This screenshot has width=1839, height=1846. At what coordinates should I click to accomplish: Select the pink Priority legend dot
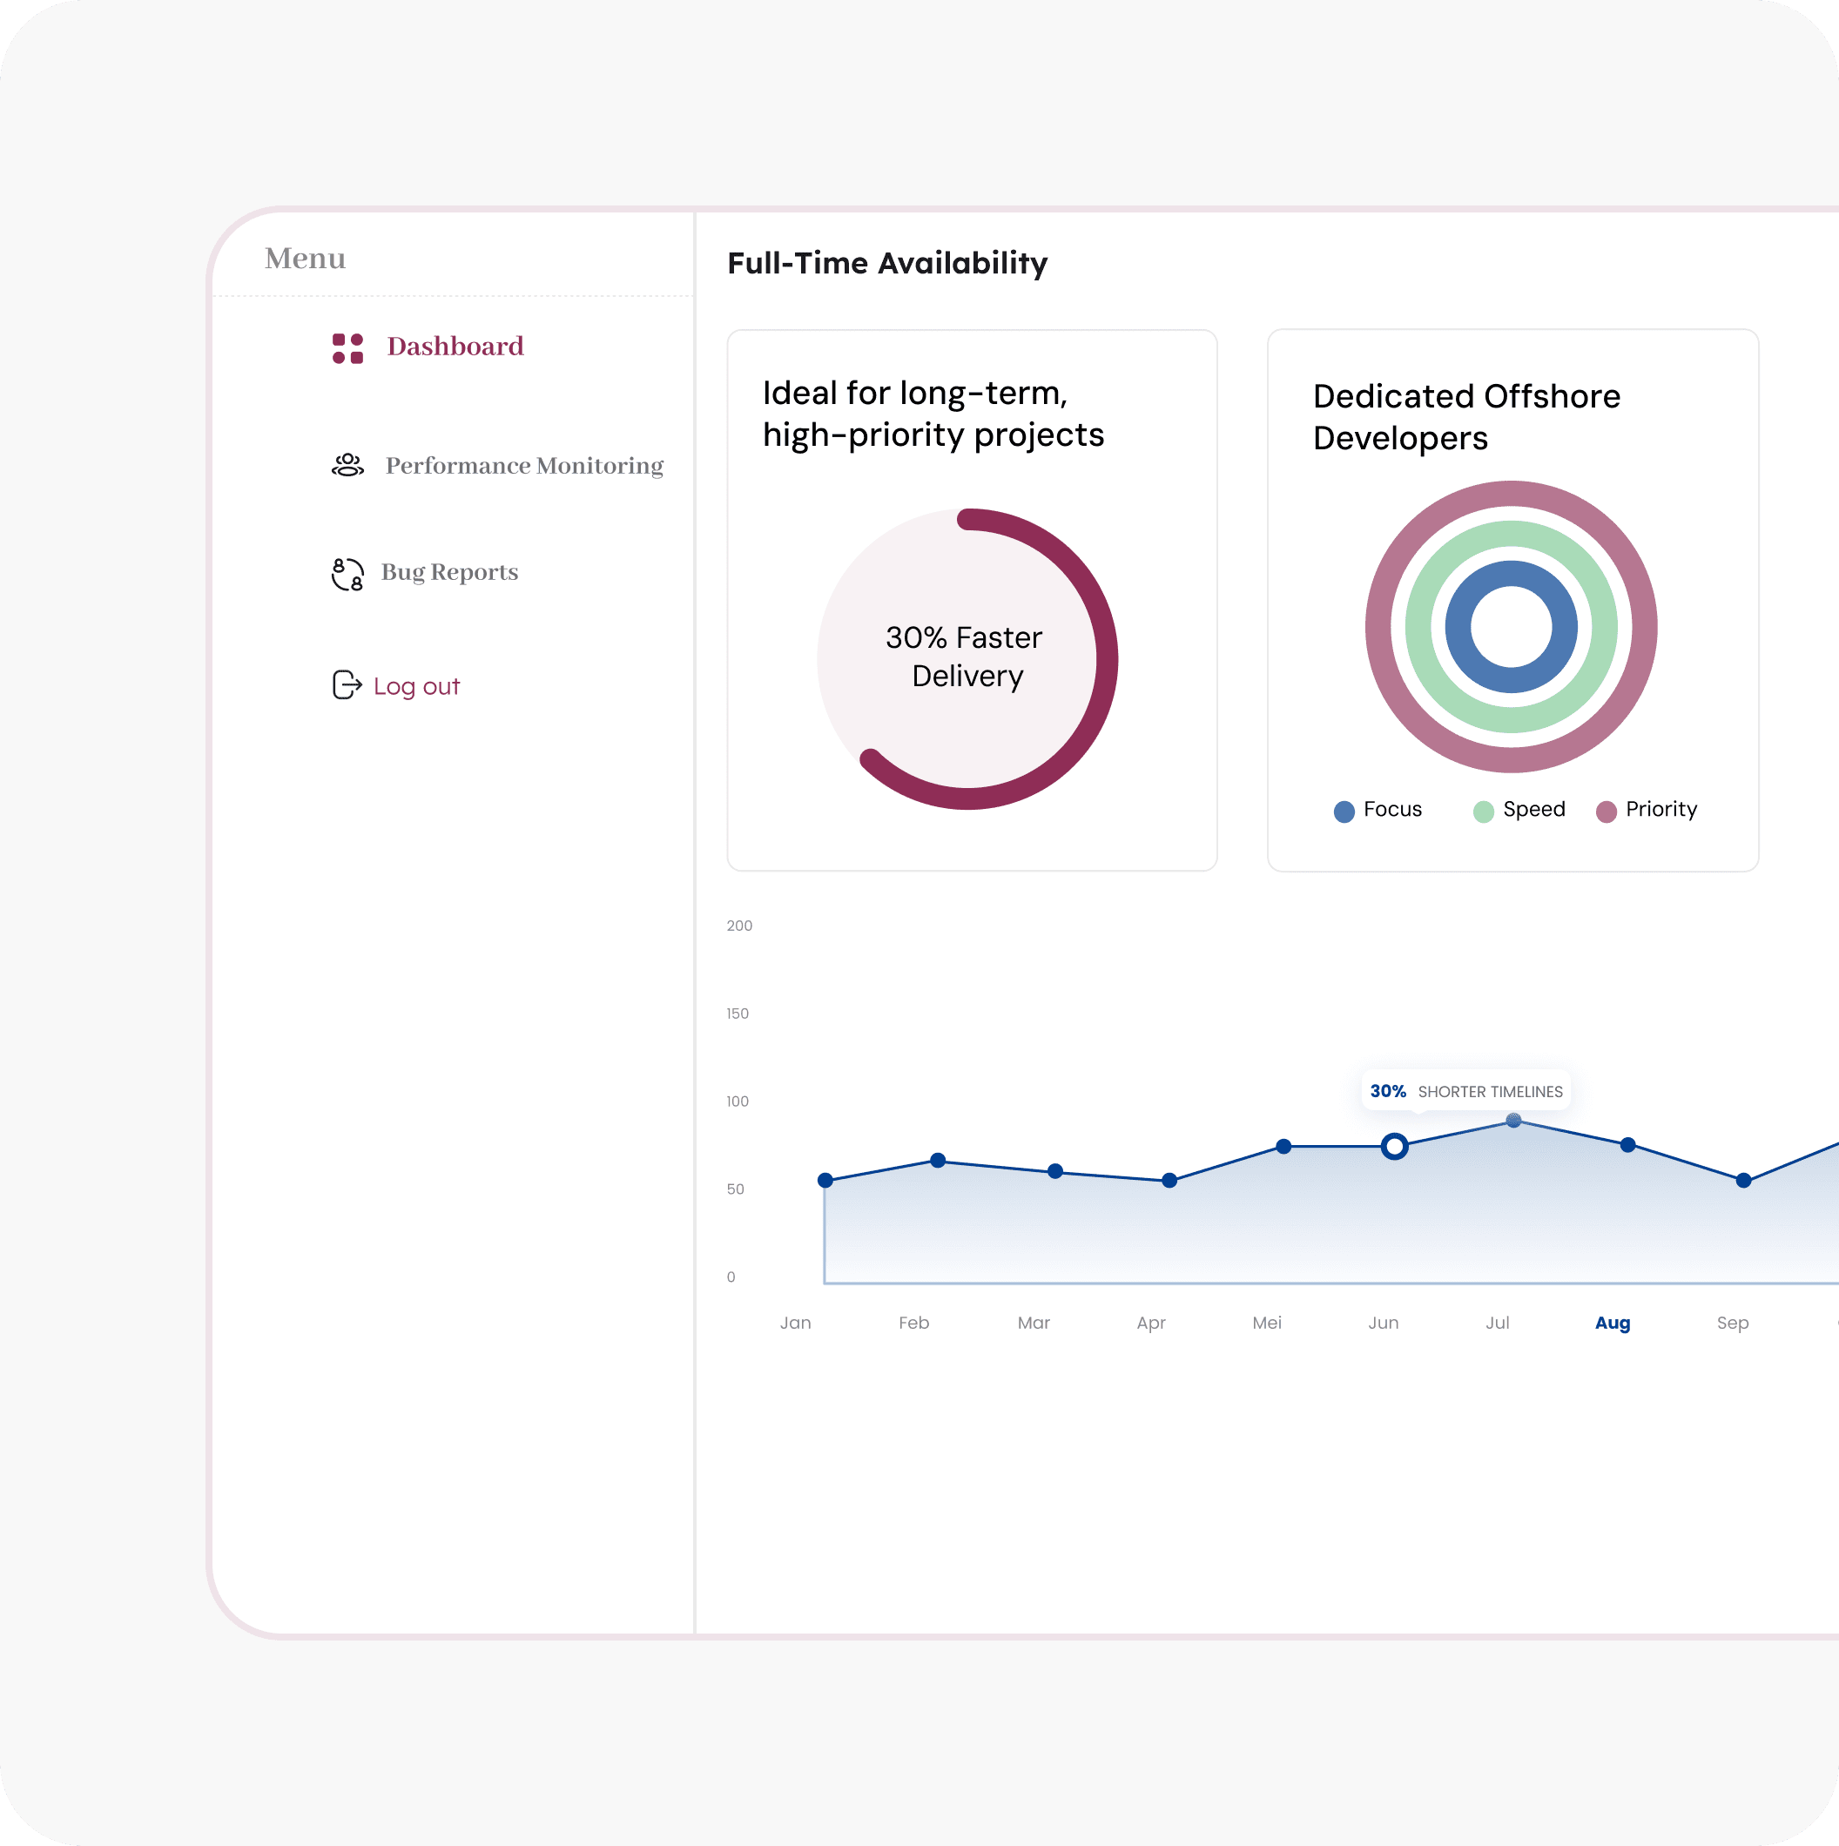pos(1607,812)
